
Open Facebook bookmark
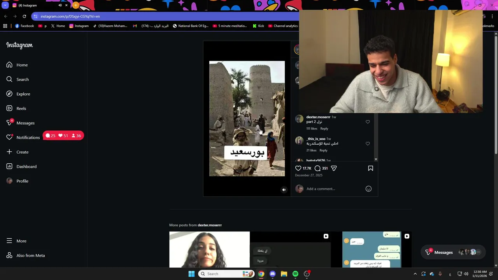25,26
